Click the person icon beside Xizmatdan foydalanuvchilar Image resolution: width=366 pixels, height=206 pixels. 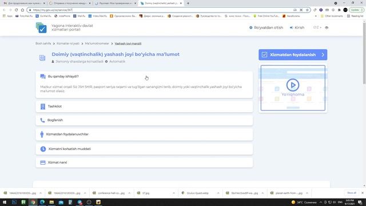42,134
